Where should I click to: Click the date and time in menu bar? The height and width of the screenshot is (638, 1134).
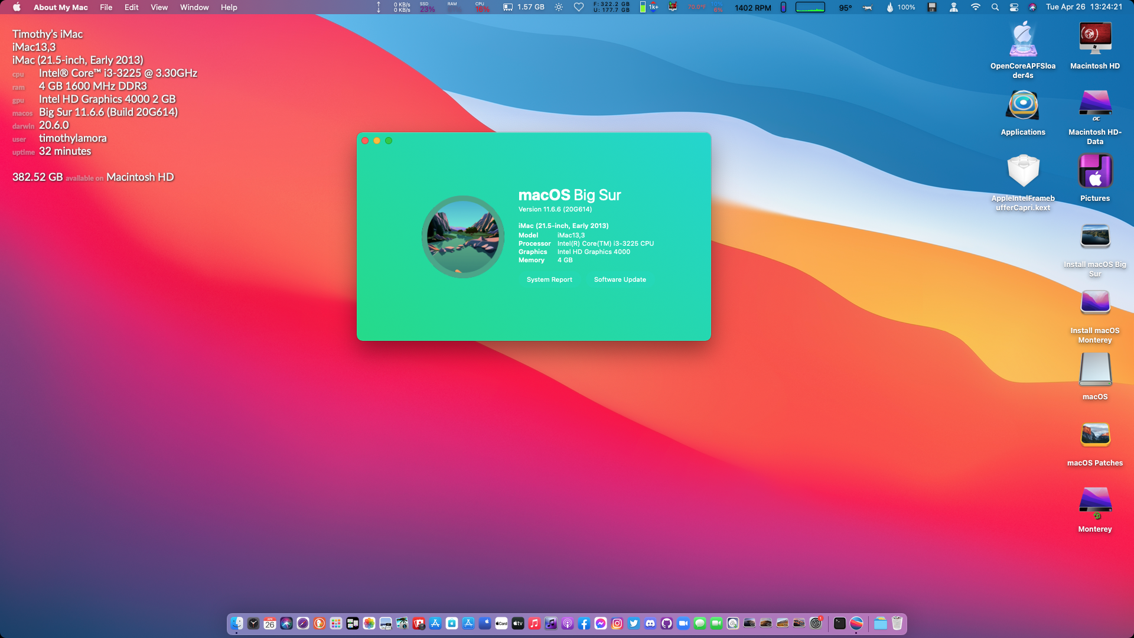click(1084, 7)
